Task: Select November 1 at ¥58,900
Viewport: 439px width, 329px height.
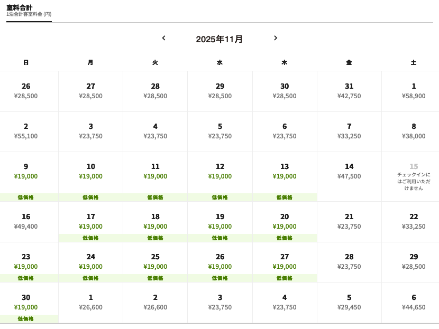Action: click(413, 91)
